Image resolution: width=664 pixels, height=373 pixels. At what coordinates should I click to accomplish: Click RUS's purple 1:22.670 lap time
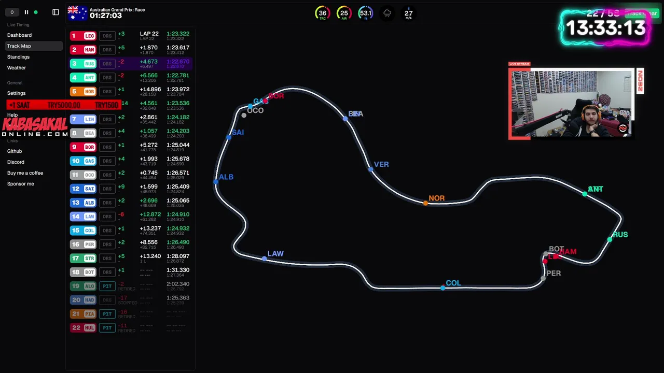(x=178, y=62)
